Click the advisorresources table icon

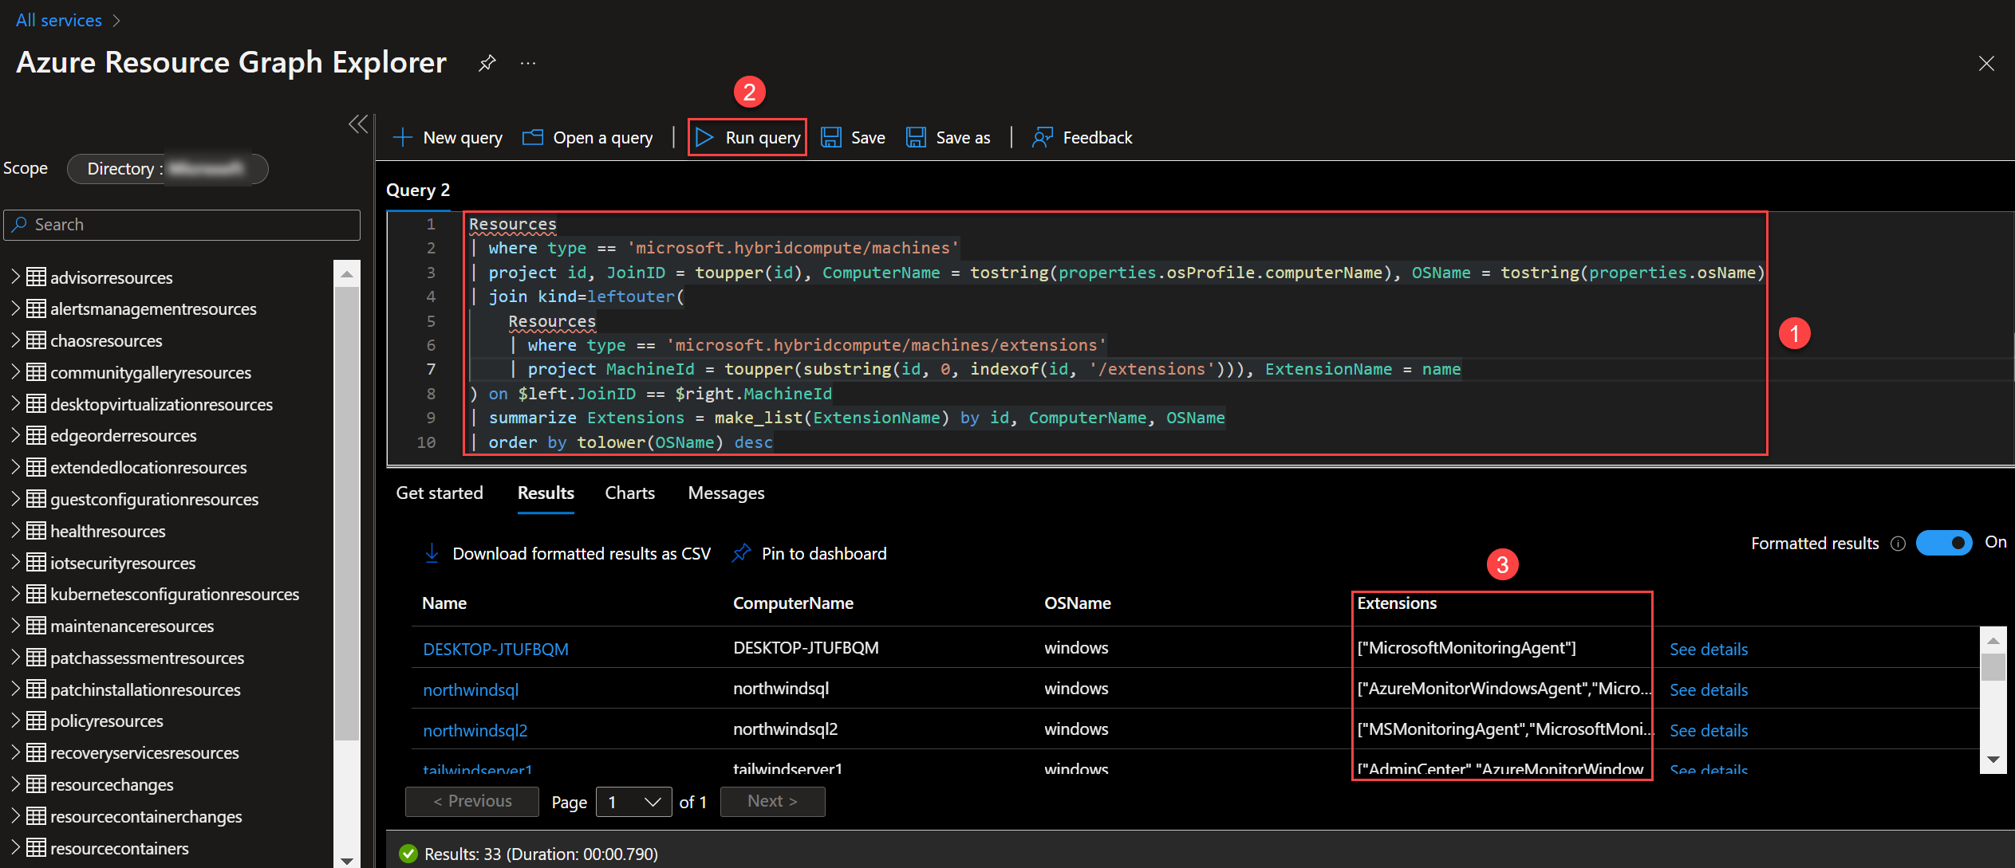pos(36,277)
